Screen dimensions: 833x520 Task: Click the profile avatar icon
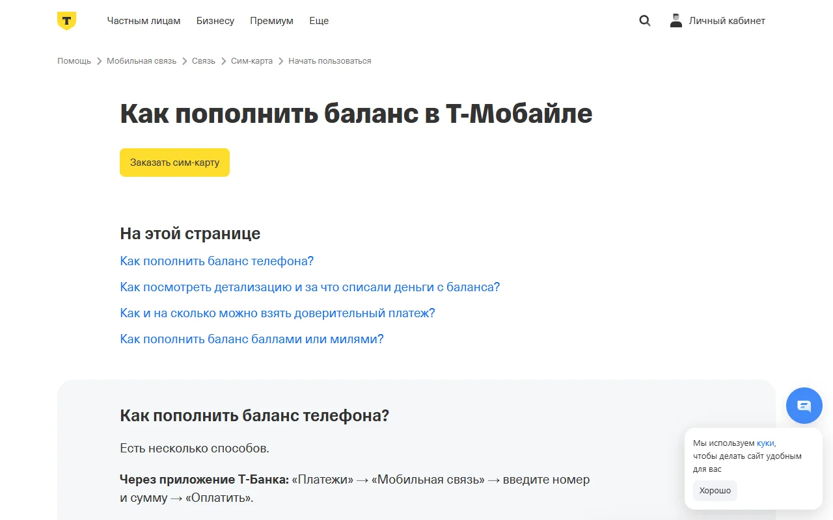point(676,21)
